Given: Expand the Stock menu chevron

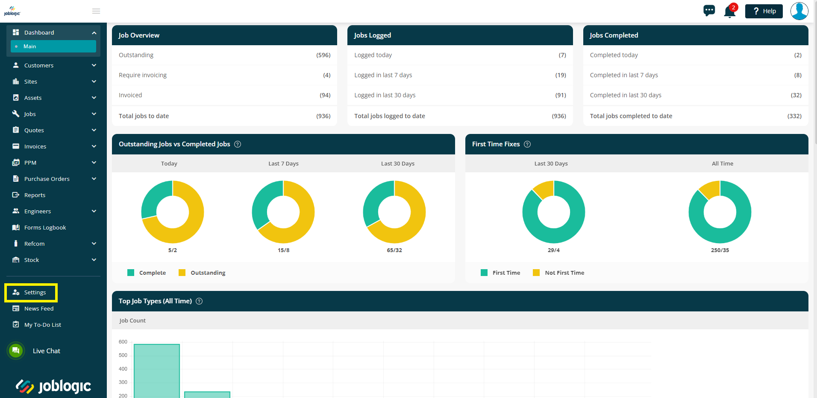Looking at the screenshot, I should pos(94,260).
